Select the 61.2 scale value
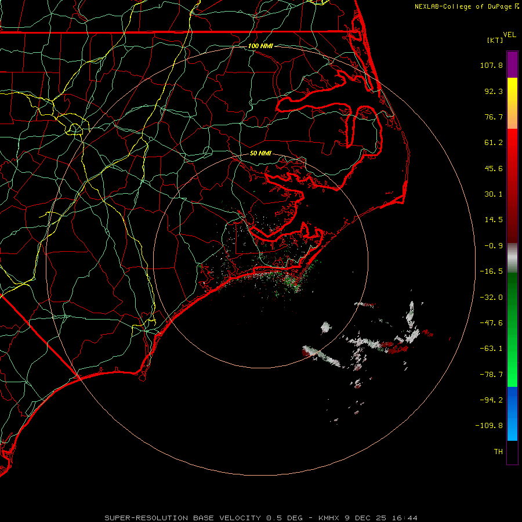 494,143
